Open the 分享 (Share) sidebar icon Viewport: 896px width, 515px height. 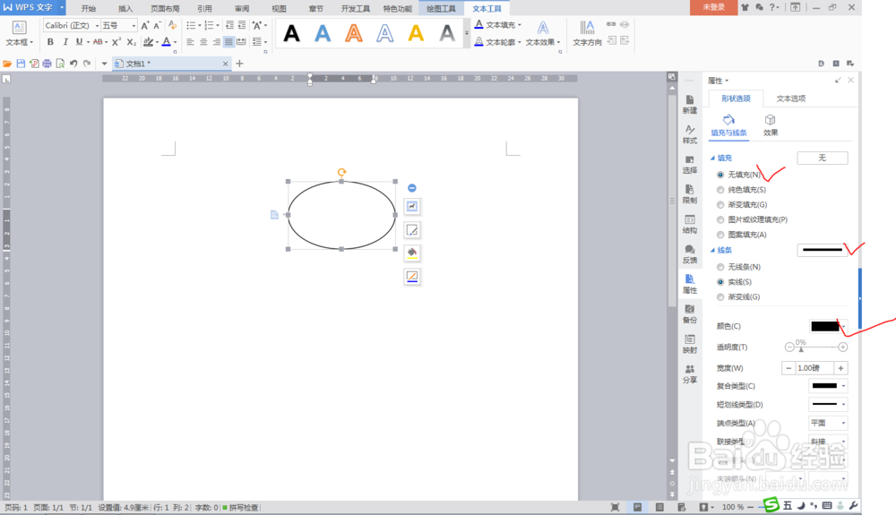[690, 374]
